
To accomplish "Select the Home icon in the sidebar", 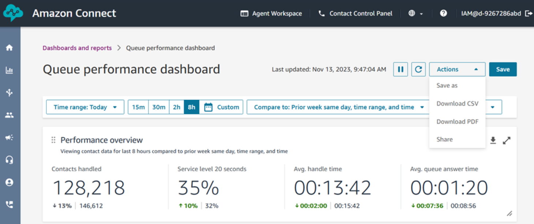I will click(10, 47).
